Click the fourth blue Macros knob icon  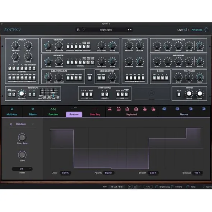[x=203, y=109]
